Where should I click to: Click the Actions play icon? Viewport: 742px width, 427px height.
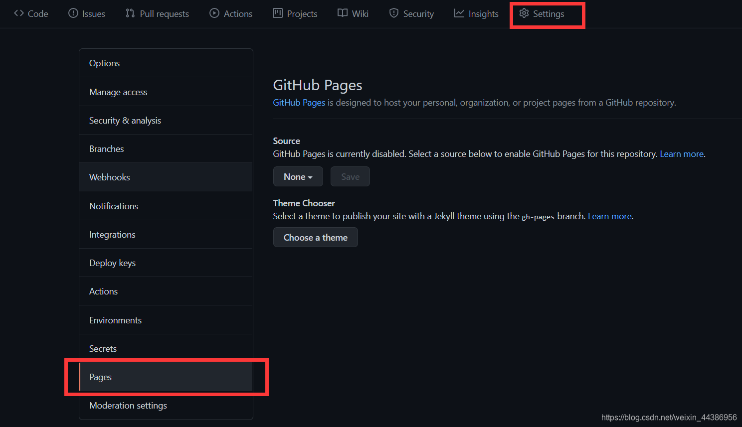[x=214, y=13]
